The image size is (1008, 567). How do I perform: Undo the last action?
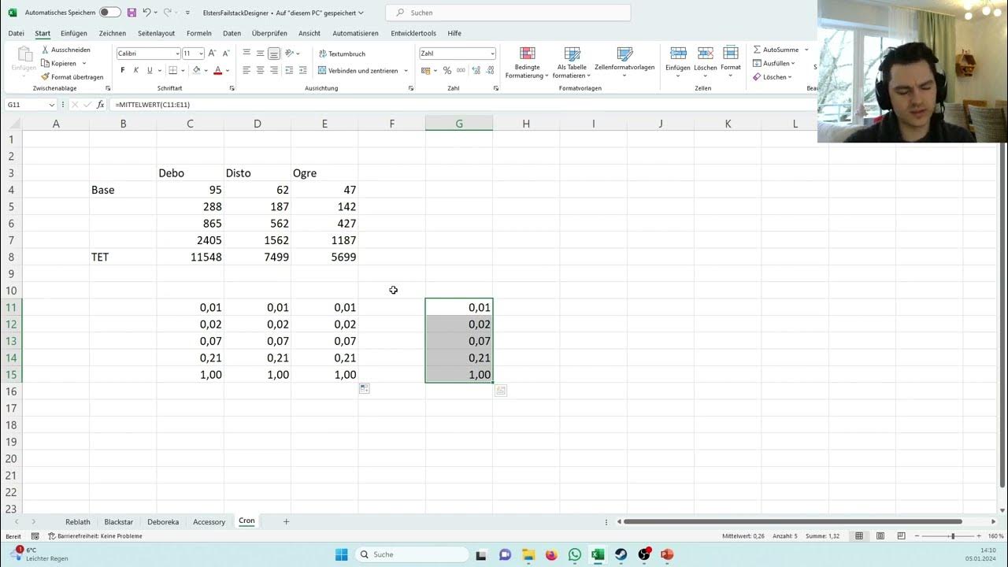tap(146, 13)
